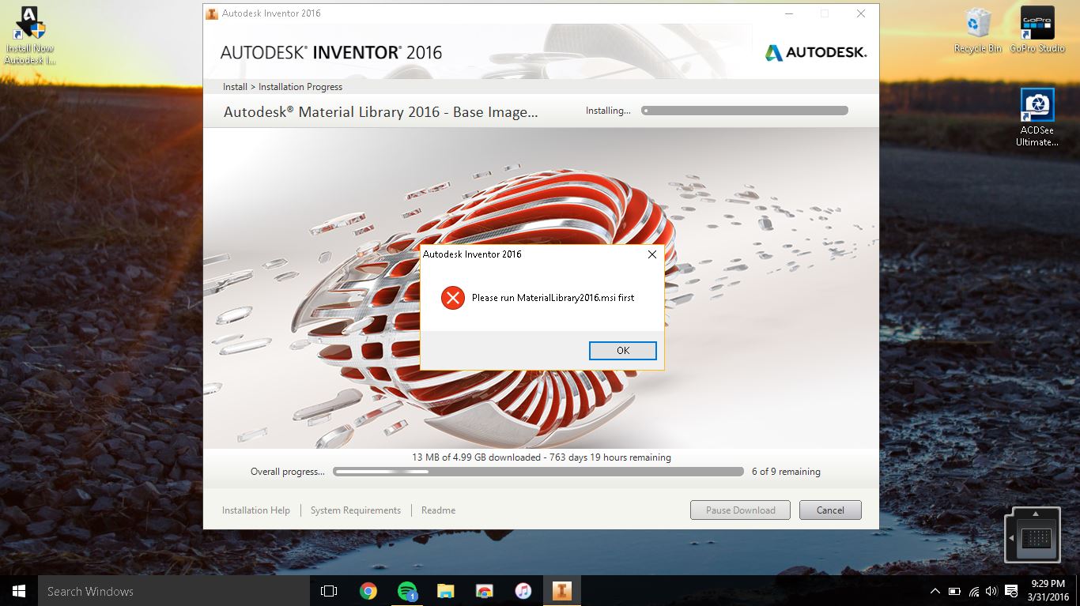Open iTunes from the taskbar
Screen dimensions: 1080x606
coord(523,591)
